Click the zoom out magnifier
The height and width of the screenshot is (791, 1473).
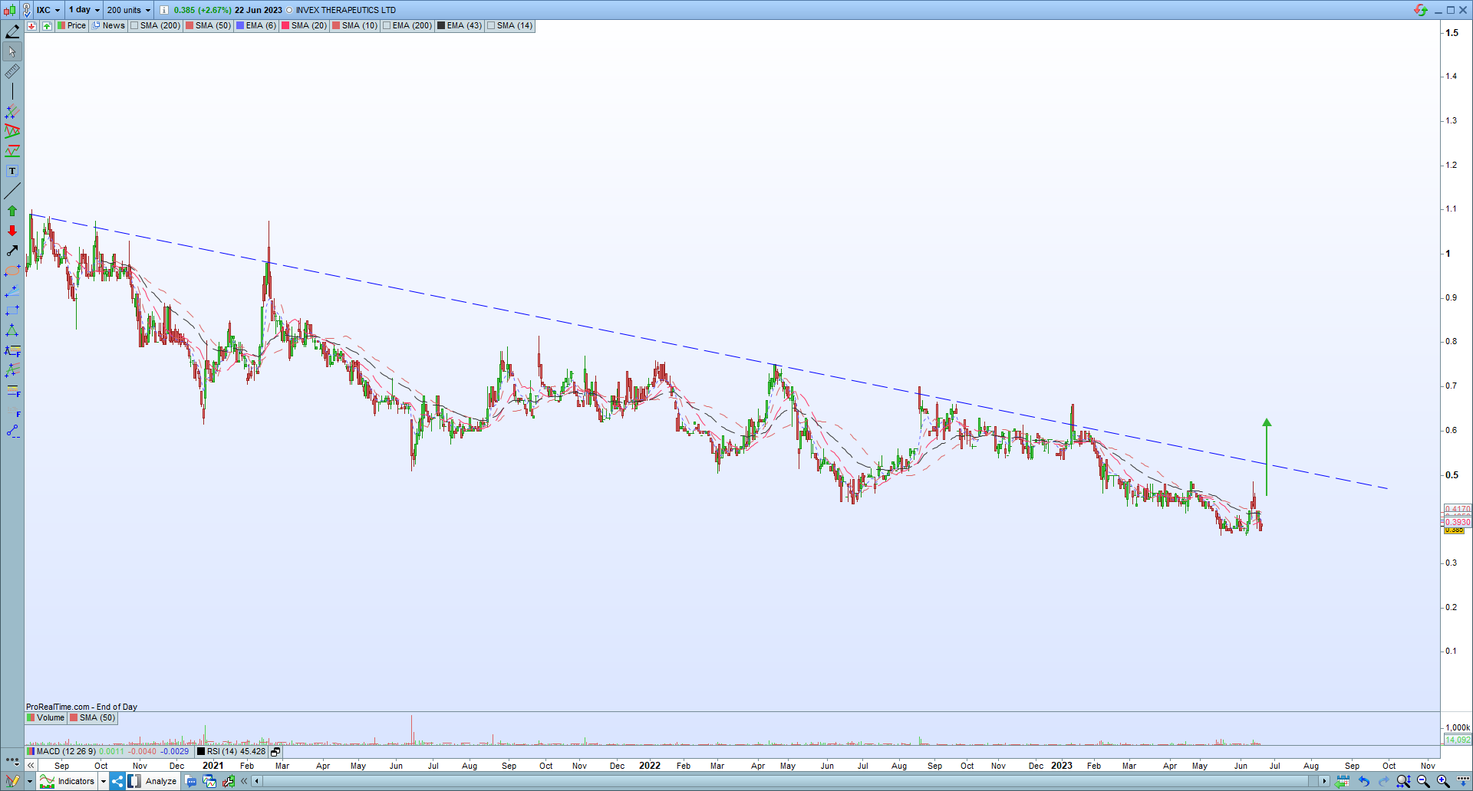(1423, 781)
